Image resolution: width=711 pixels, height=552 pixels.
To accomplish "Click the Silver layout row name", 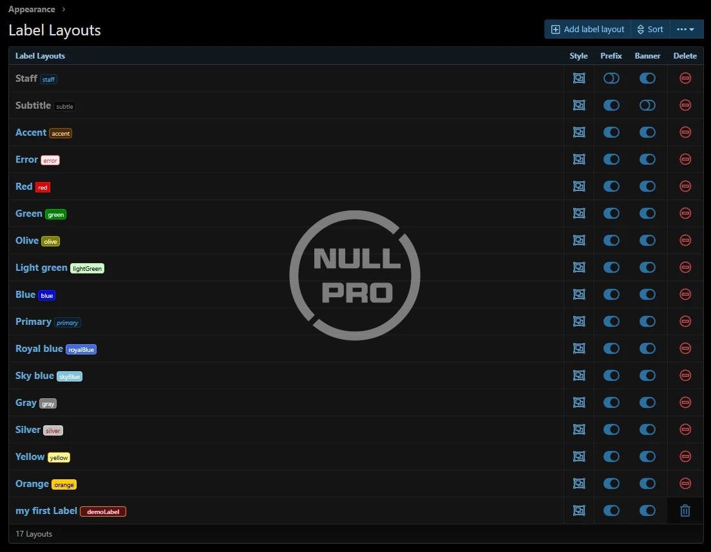I will [x=28, y=430].
